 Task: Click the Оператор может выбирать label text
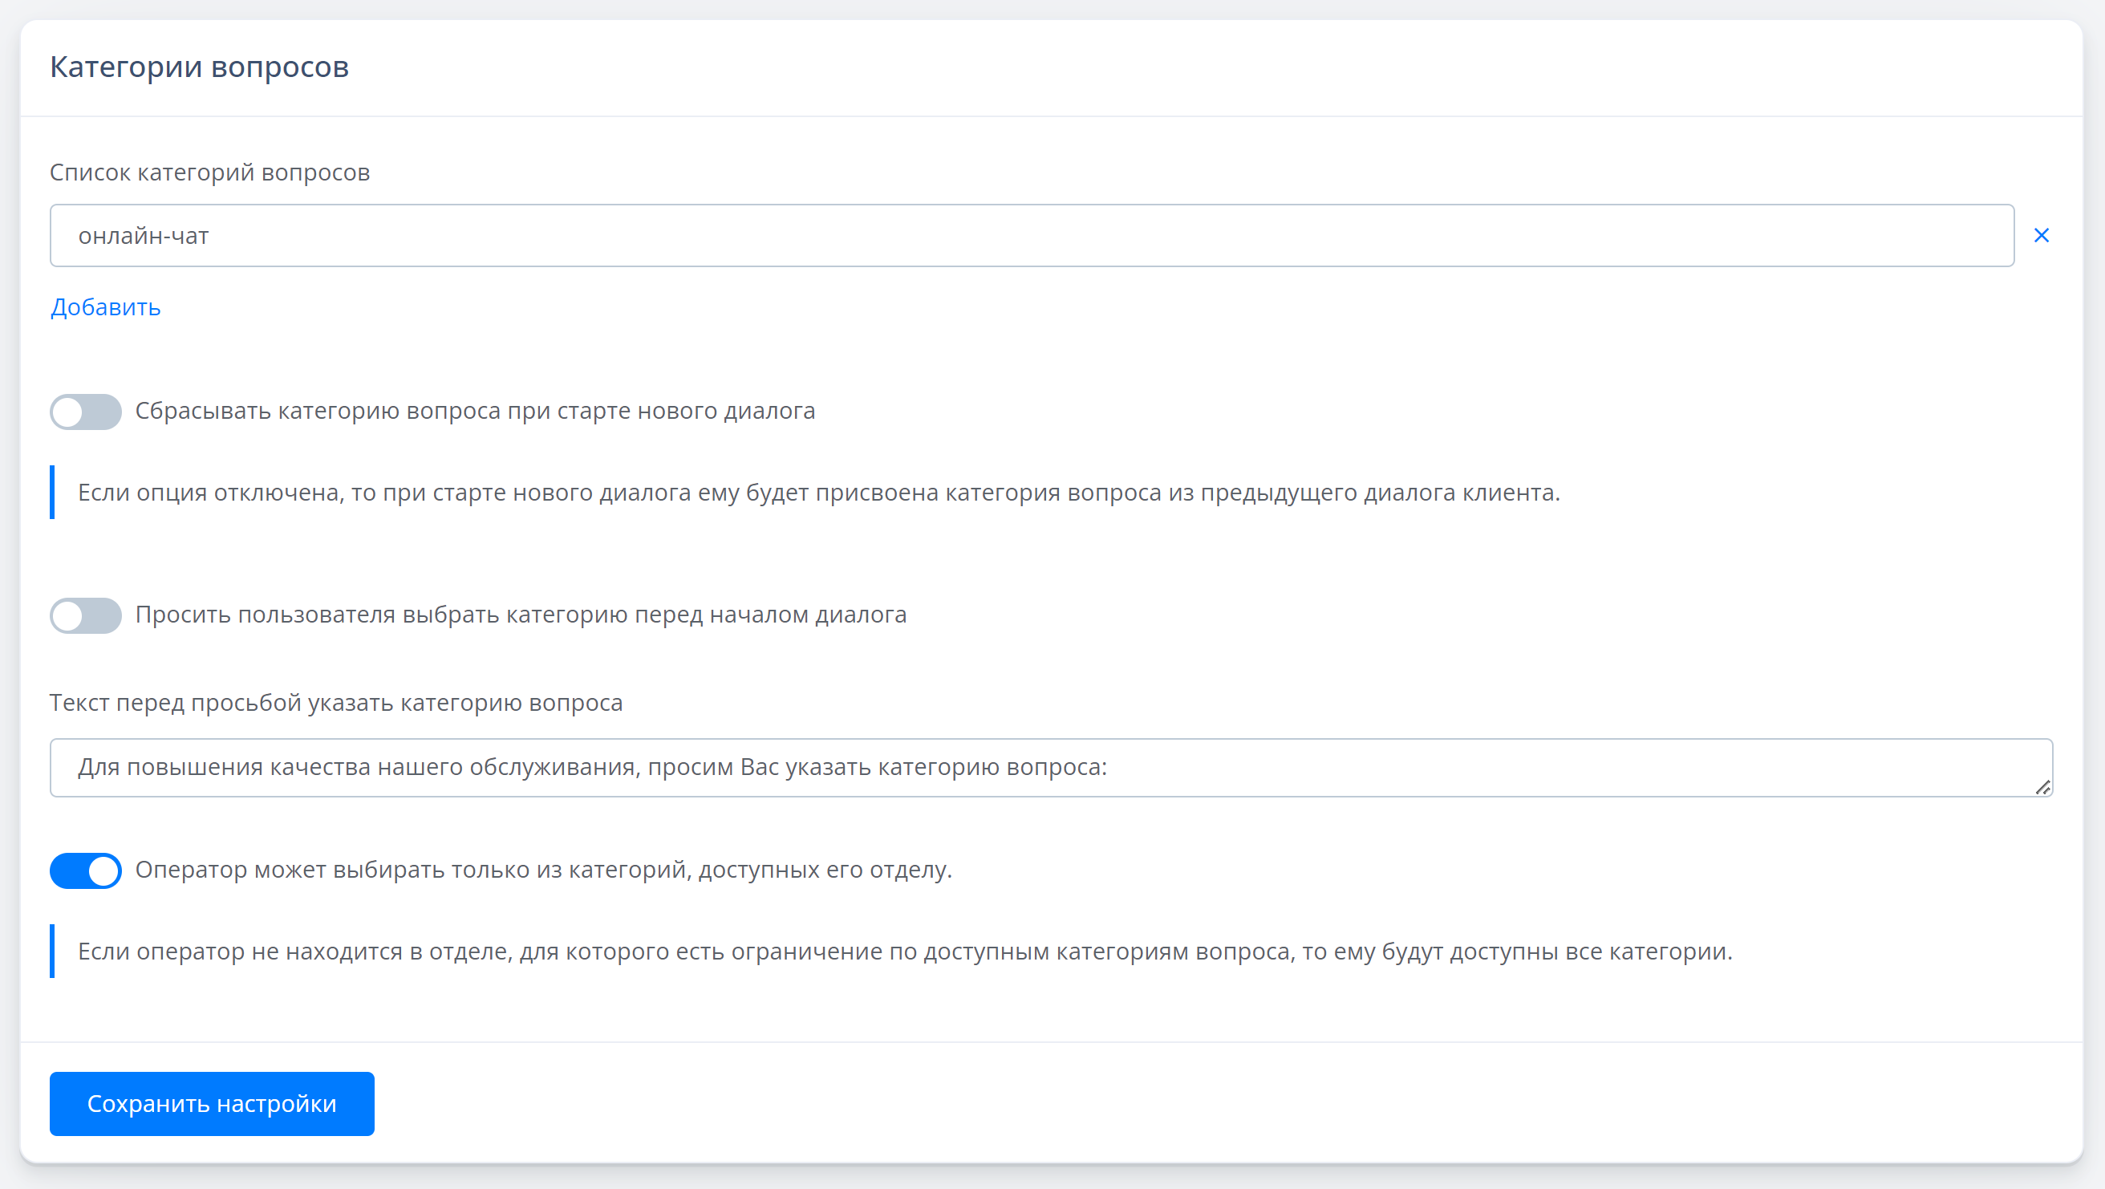[543, 870]
